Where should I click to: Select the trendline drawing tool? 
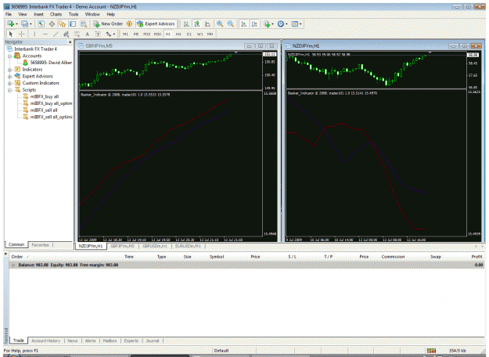[x=56, y=34]
